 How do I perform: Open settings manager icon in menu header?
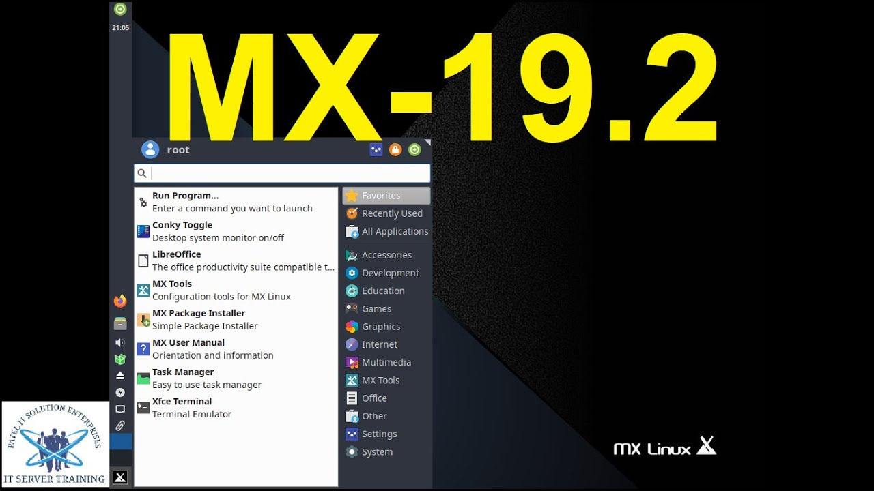376,149
